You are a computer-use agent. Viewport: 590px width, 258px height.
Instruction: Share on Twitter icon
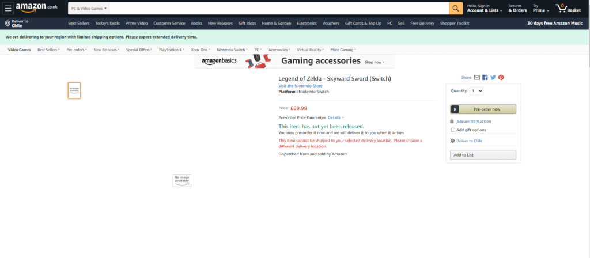coord(493,78)
